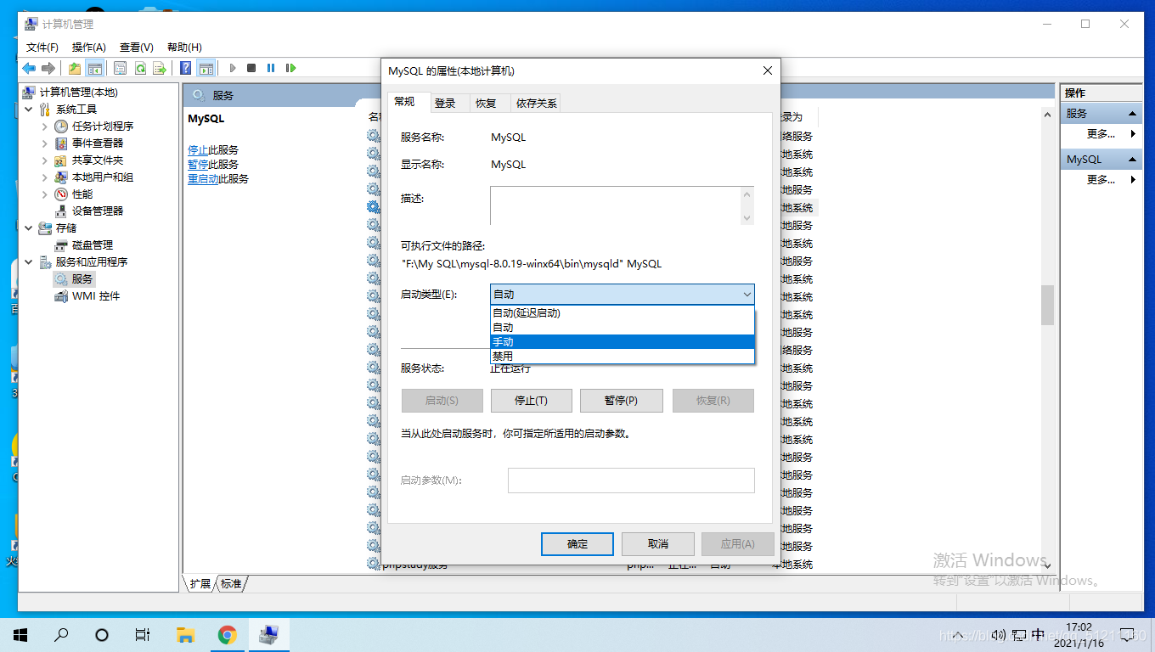Select 性能 in the console tree
Image resolution: width=1155 pixels, height=652 pixels.
coord(82,194)
